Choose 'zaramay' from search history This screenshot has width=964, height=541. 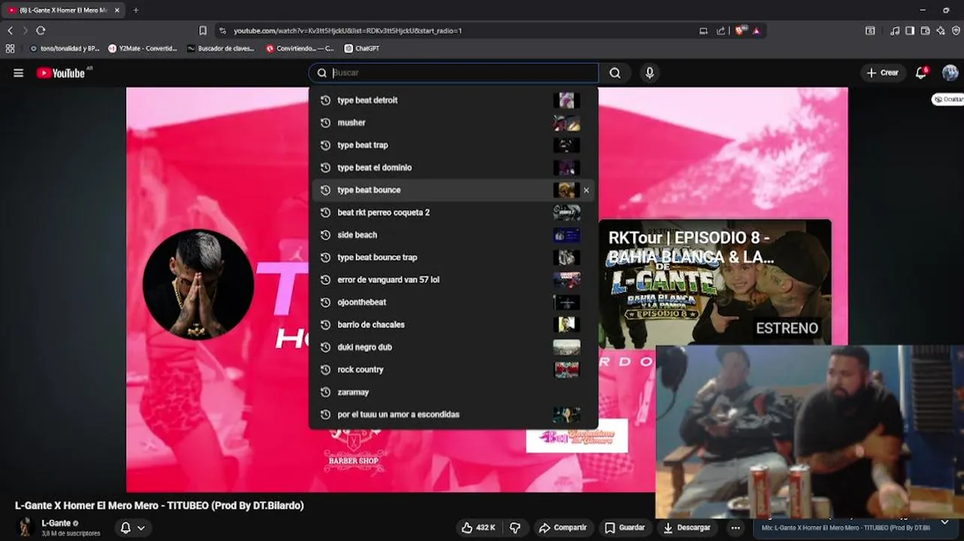453,392
